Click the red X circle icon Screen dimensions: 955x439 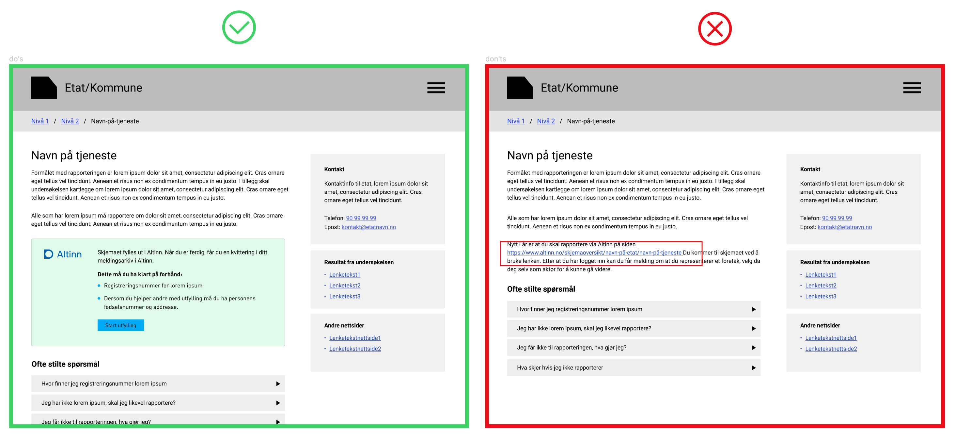[x=714, y=28]
